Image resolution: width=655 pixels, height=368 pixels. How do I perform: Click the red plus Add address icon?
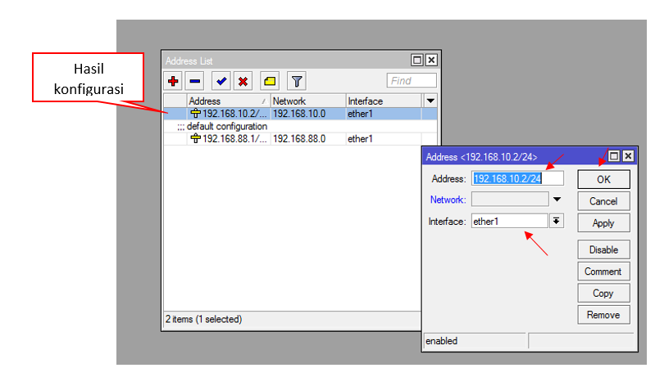coord(173,81)
